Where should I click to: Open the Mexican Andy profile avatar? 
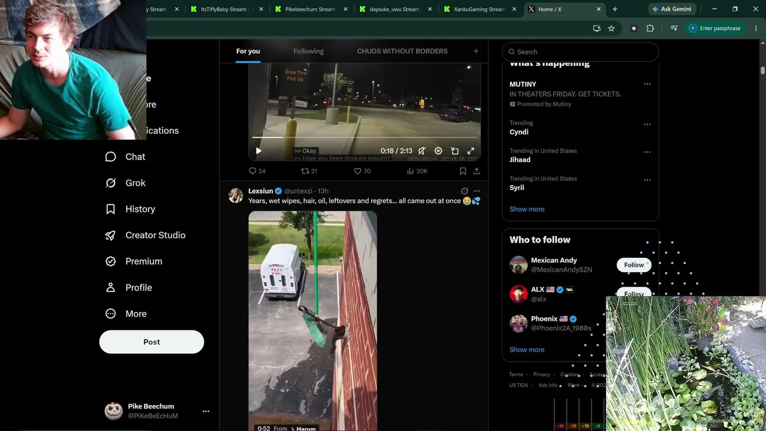(x=518, y=265)
